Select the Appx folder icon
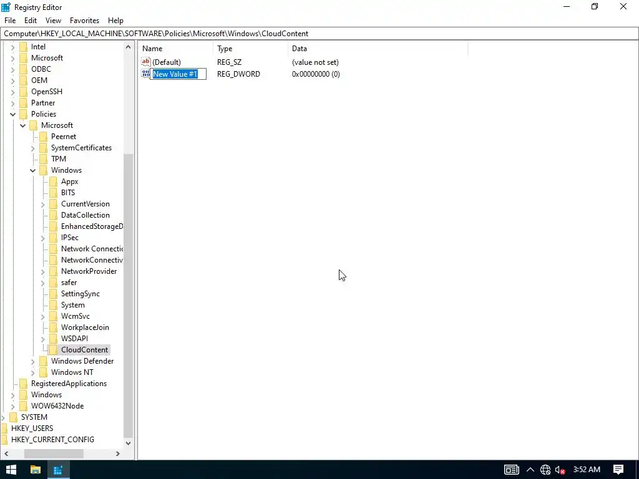The width and height of the screenshot is (639, 479). click(54, 181)
